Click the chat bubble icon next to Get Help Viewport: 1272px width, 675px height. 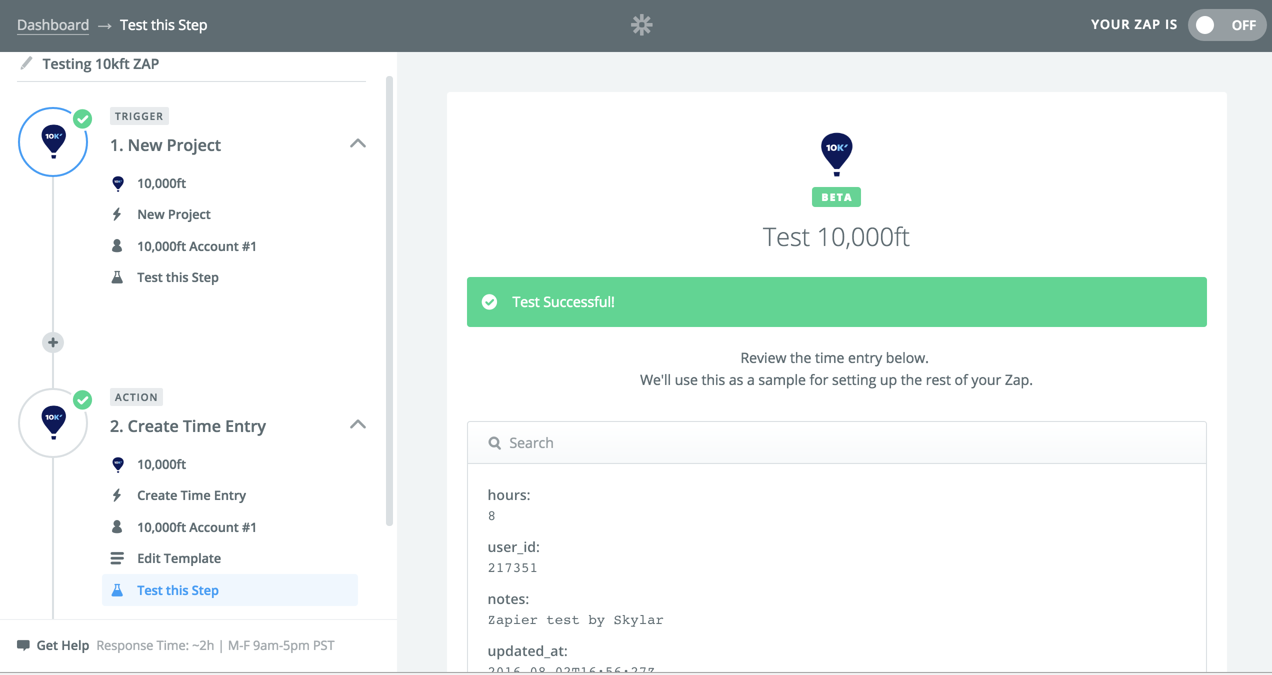pyautogui.click(x=23, y=645)
